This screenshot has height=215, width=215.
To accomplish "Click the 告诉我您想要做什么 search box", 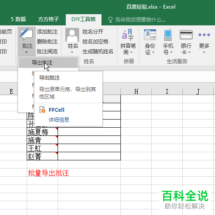I will pos(140,20).
